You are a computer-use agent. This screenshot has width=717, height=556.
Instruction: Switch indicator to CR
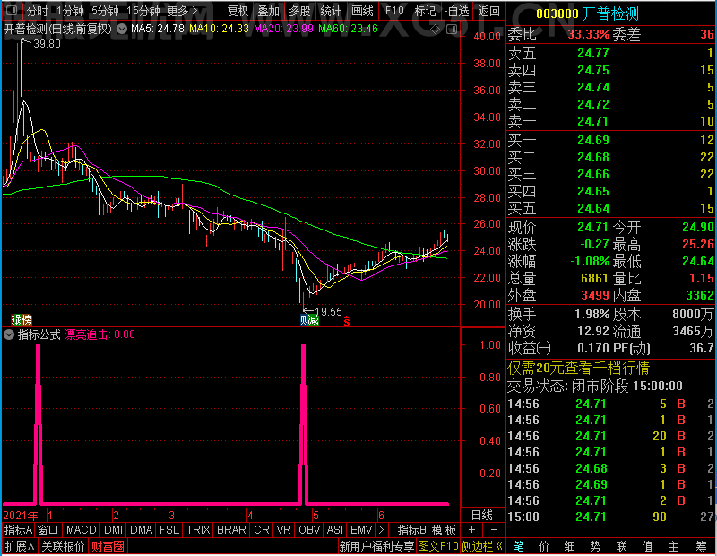pyautogui.click(x=262, y=530)
